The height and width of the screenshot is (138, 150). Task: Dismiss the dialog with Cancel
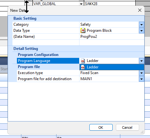[x=127, y=128]
